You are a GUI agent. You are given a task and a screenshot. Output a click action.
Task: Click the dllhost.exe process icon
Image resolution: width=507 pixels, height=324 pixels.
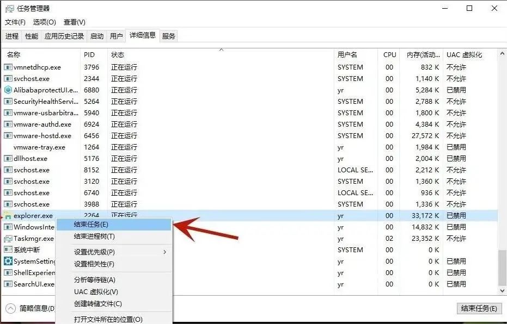point(8,158)
